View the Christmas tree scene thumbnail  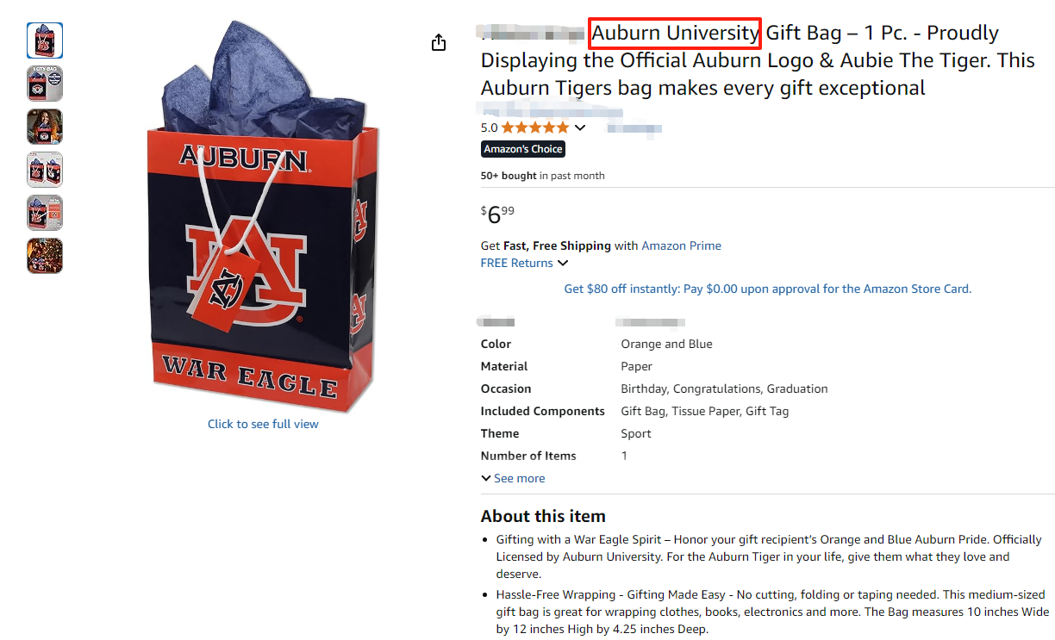tap(45, 256)
